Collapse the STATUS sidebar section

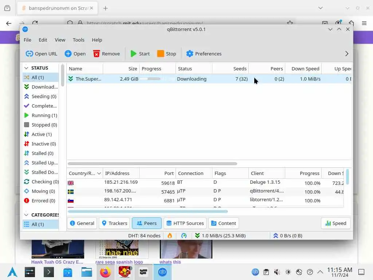(x=26, y=68)
